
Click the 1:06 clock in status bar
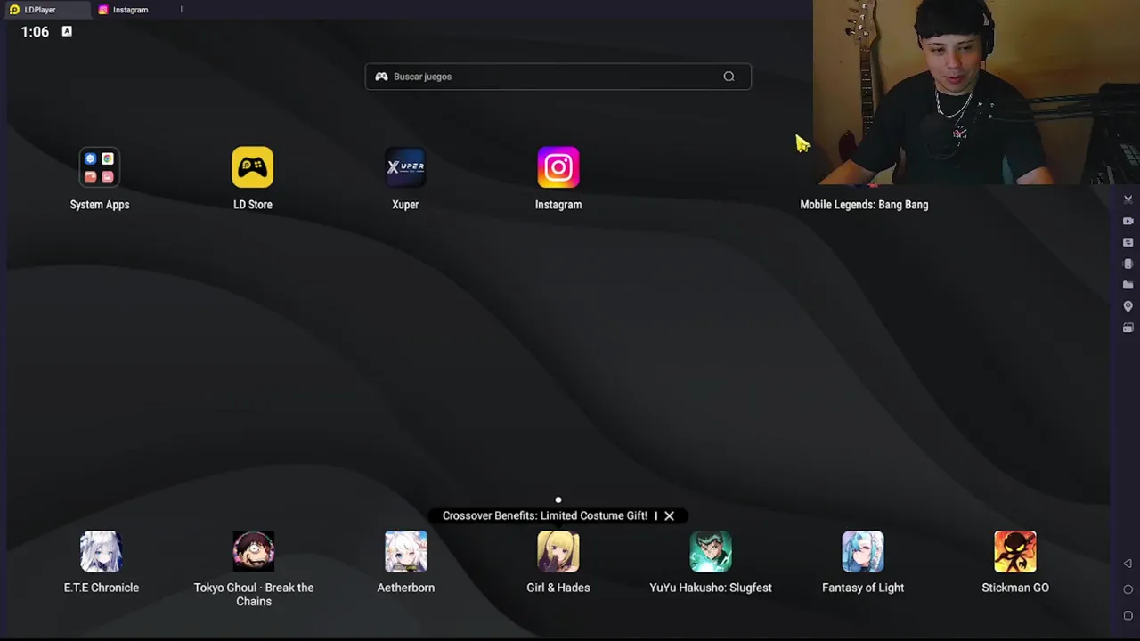[35, 32]
